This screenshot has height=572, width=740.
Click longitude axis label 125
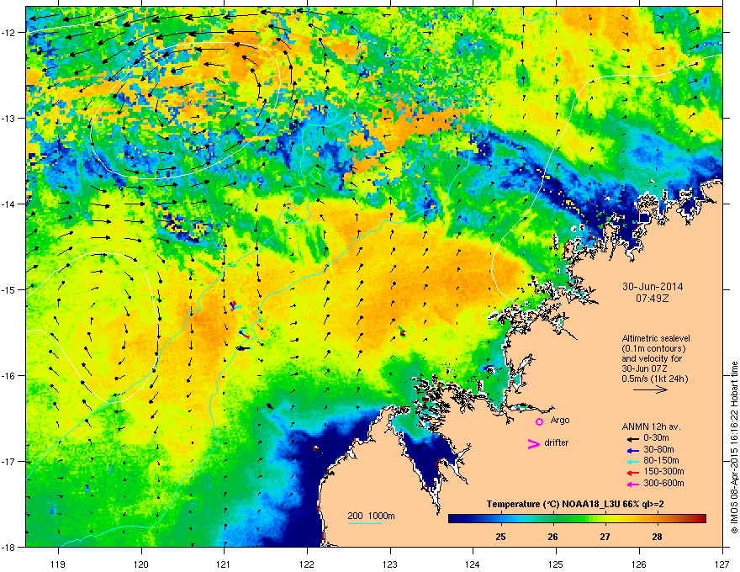[556, 564]
